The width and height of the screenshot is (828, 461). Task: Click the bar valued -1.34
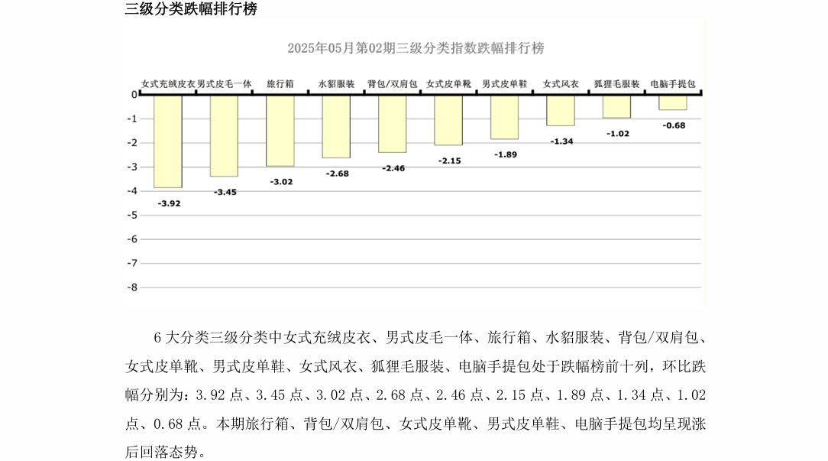(560, 111)
